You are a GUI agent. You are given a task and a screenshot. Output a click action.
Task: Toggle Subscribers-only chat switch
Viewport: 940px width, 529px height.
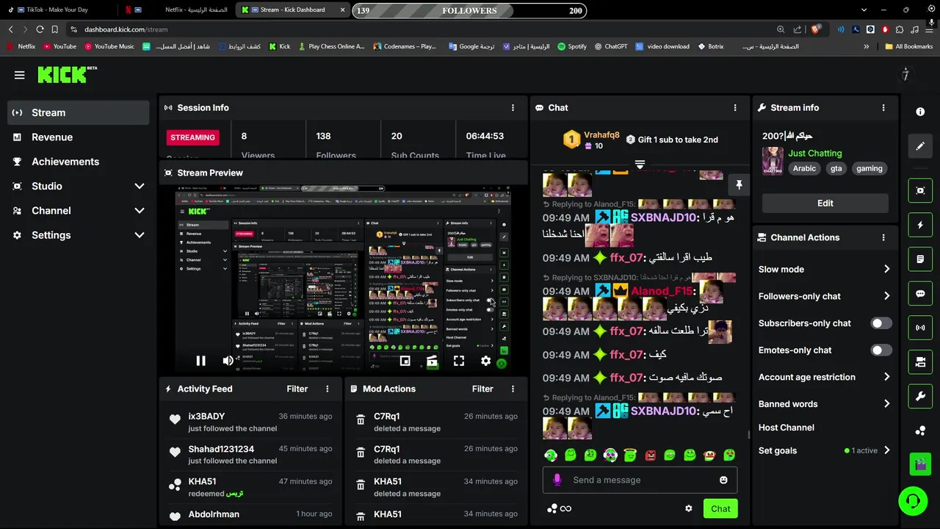click(881, 323)
